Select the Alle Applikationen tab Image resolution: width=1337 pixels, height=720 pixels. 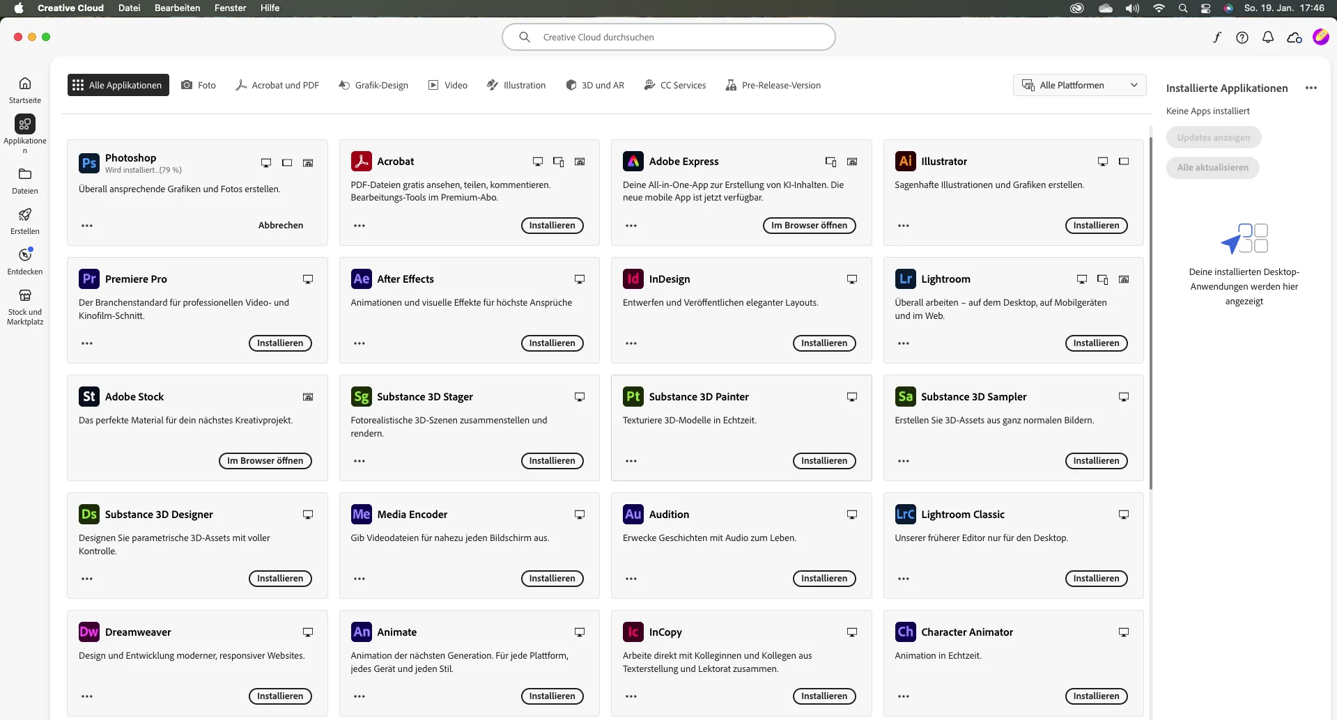(x=118, y=85)
